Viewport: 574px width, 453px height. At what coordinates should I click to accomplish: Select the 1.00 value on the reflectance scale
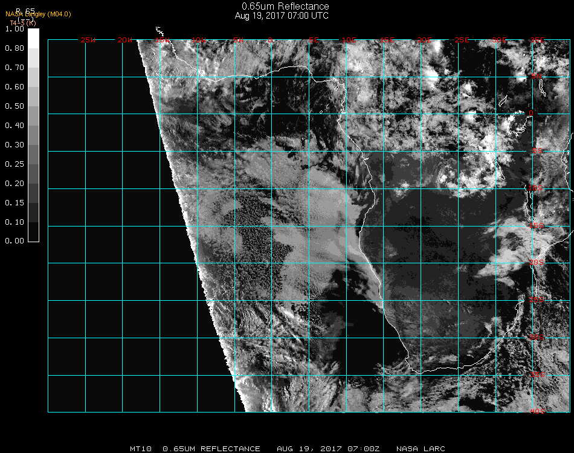(x=15, y=29)
